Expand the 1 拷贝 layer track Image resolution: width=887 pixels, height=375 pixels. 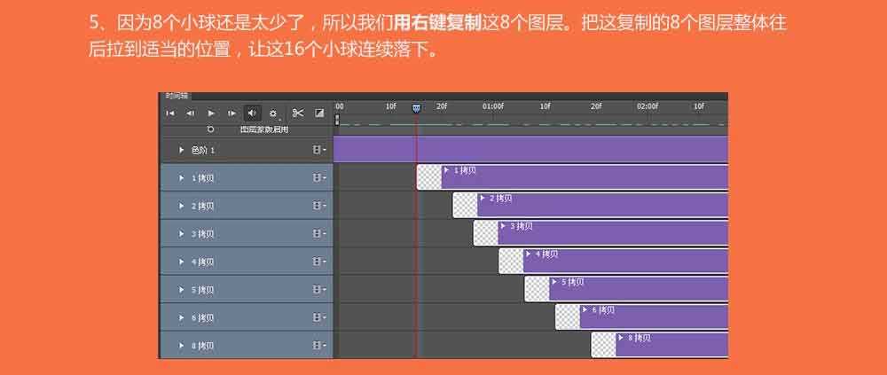point(182,178)
